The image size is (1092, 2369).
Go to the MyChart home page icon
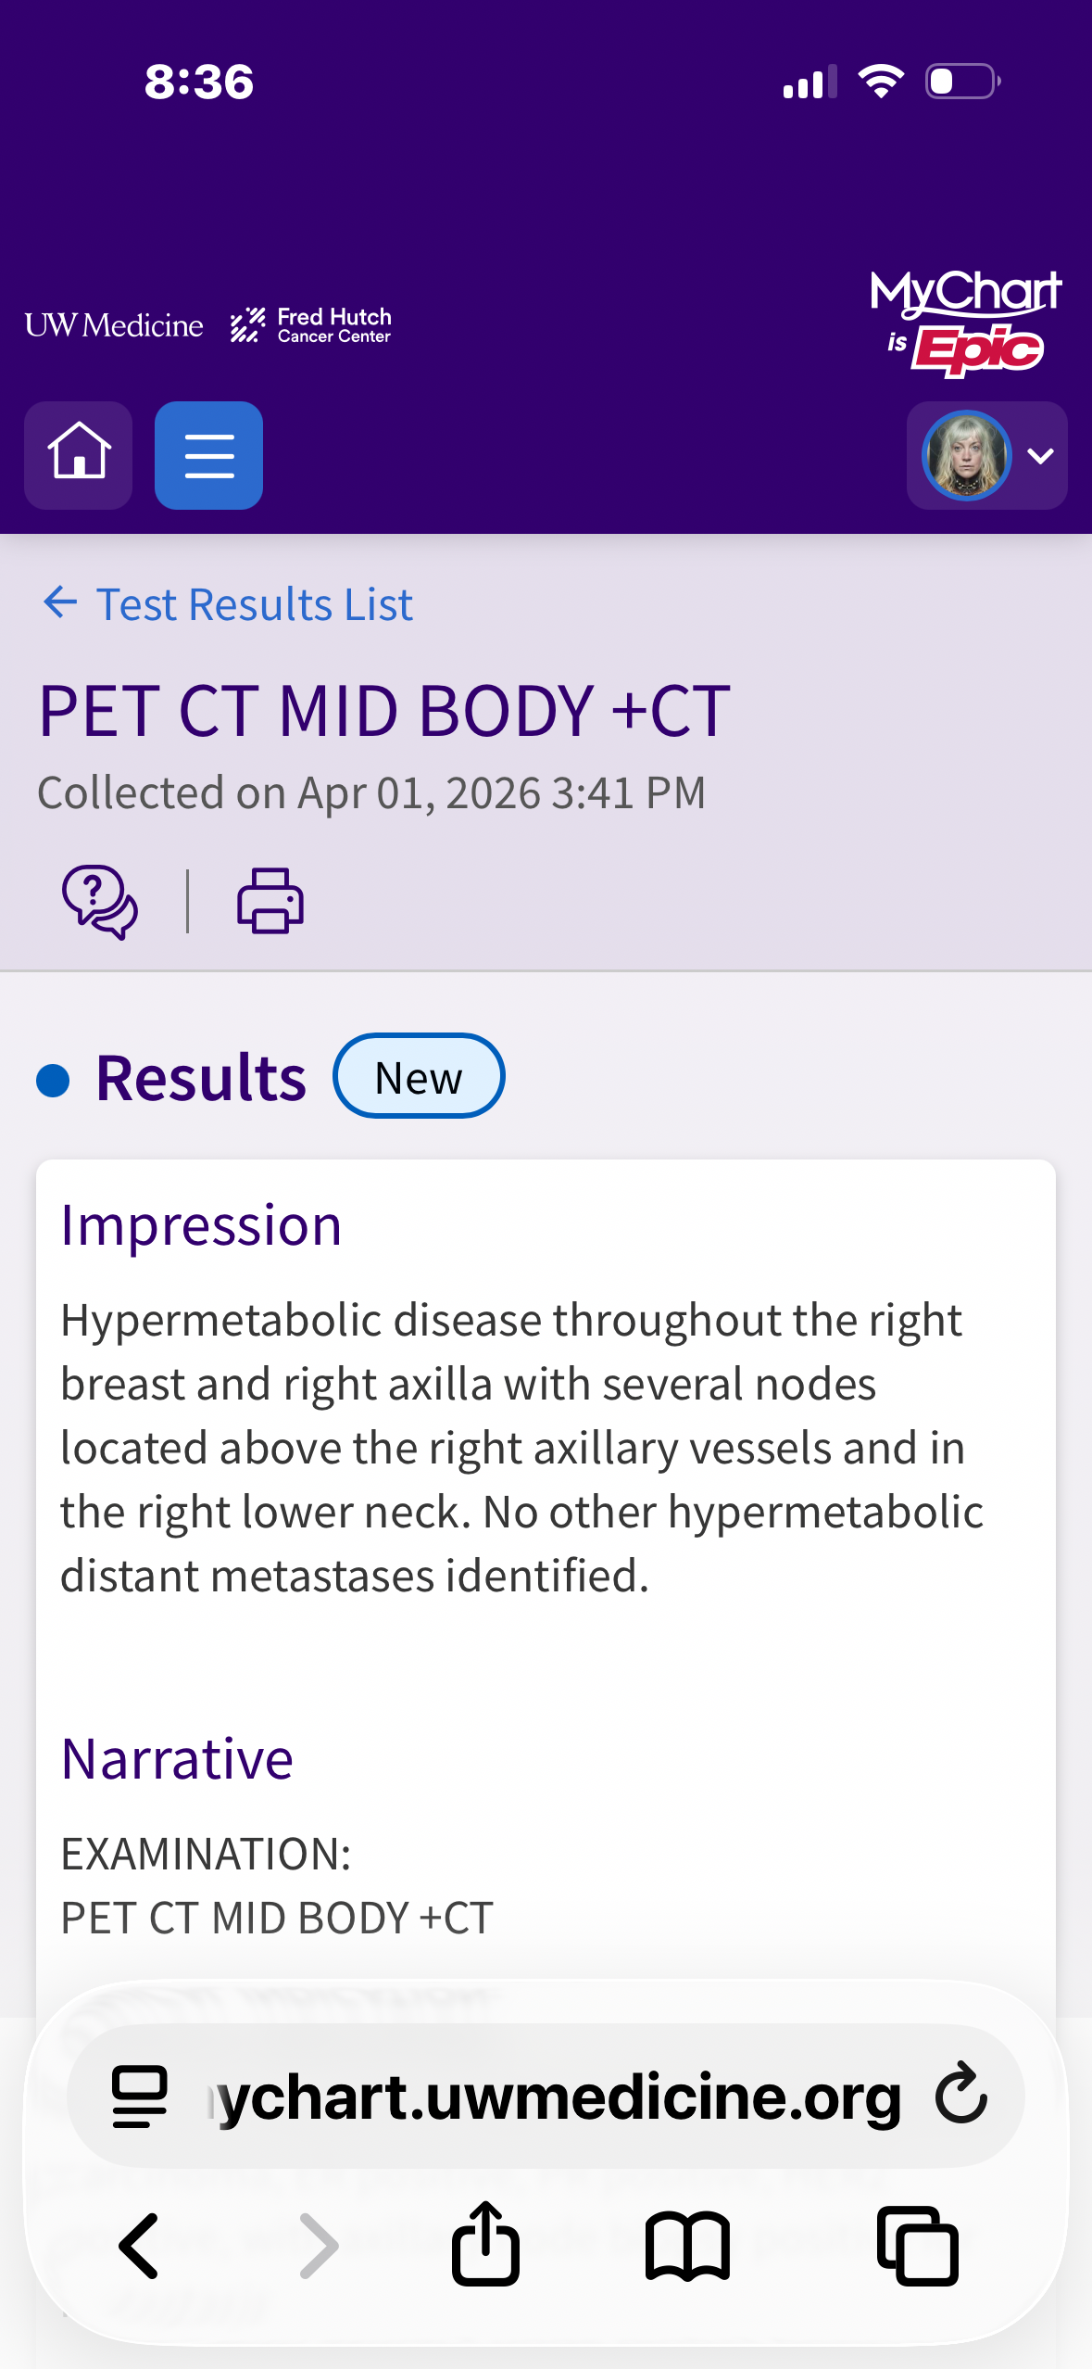pos(79,455)
